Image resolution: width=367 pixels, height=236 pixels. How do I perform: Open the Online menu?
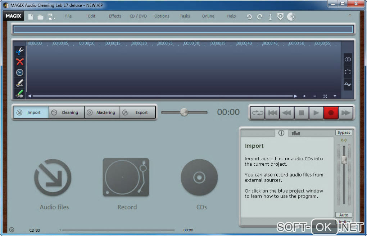pos(208,16)
